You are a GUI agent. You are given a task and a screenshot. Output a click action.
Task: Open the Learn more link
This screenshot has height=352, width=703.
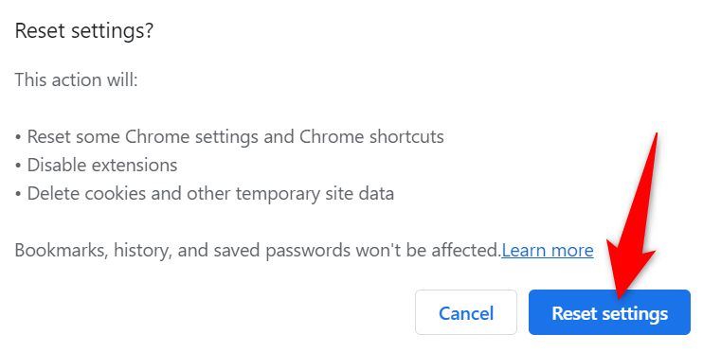point(548,250)
